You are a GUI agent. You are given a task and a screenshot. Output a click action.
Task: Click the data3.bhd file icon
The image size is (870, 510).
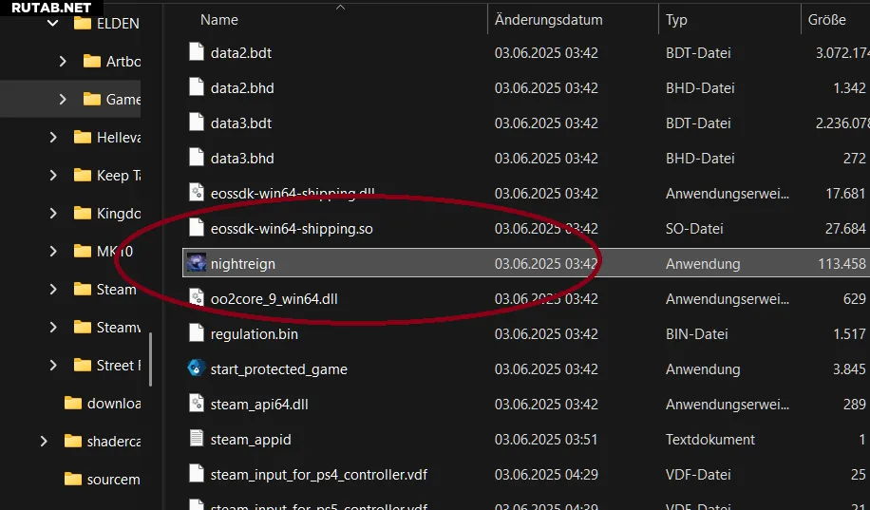[197, 158]
